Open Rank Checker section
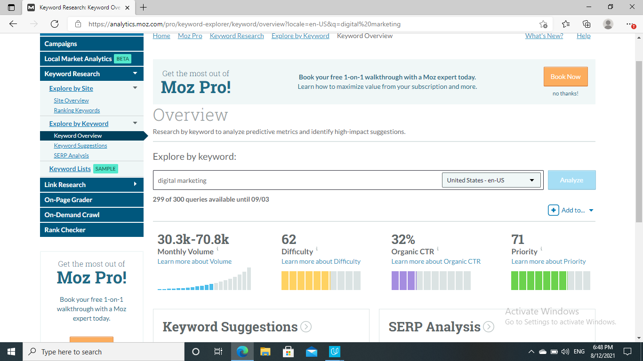 click(x=92, y=230)
